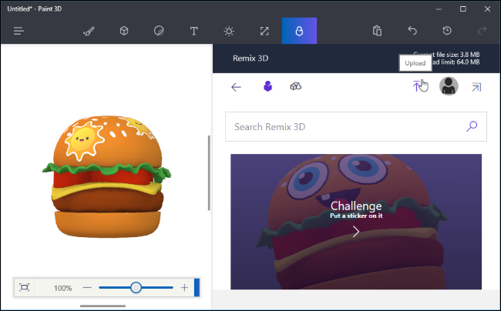Open the Effects sun icon
The height and width of the screenshot is (311, 501).
pyautogui.click(x=229, y=31)
